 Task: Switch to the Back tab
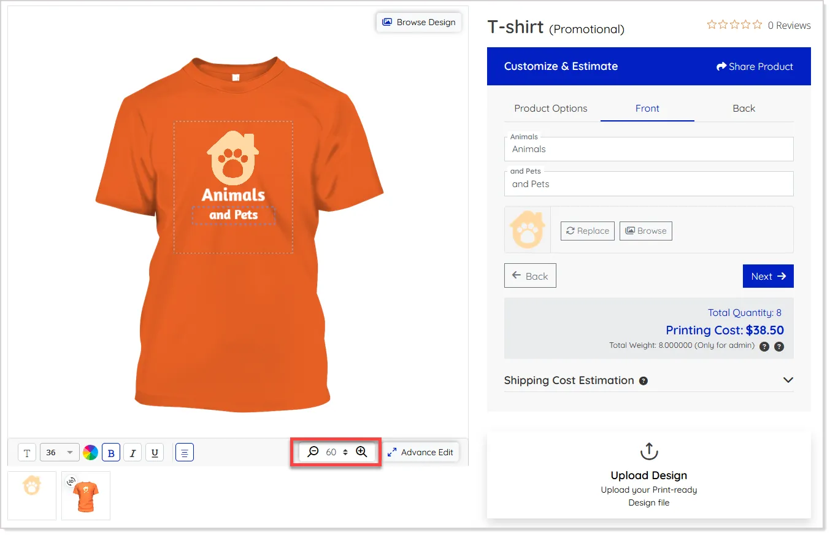click(744, 109)
